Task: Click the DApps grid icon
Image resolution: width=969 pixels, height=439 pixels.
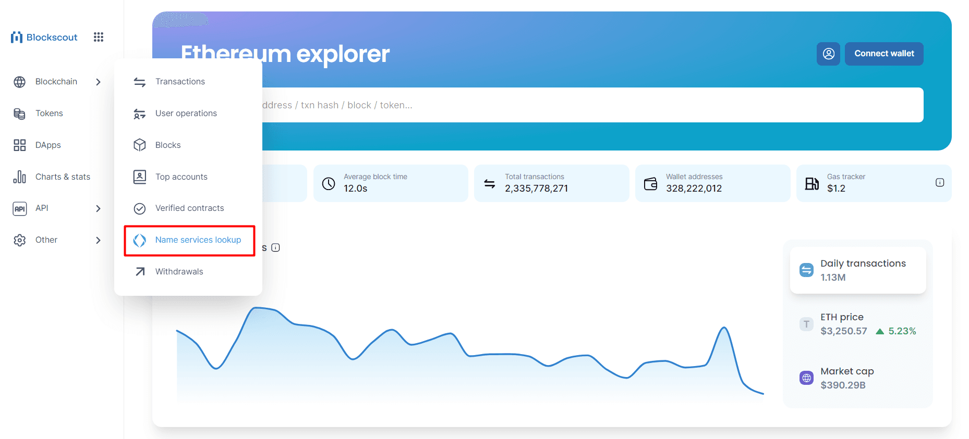Action: pyautogui.click(x=20, y=145)
